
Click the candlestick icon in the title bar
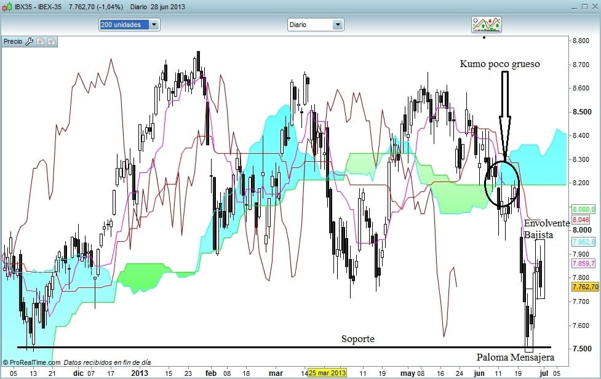pyautogui.click(x=7, y=7)
